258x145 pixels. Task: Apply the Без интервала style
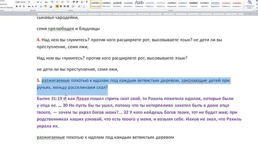pos(106,4)
